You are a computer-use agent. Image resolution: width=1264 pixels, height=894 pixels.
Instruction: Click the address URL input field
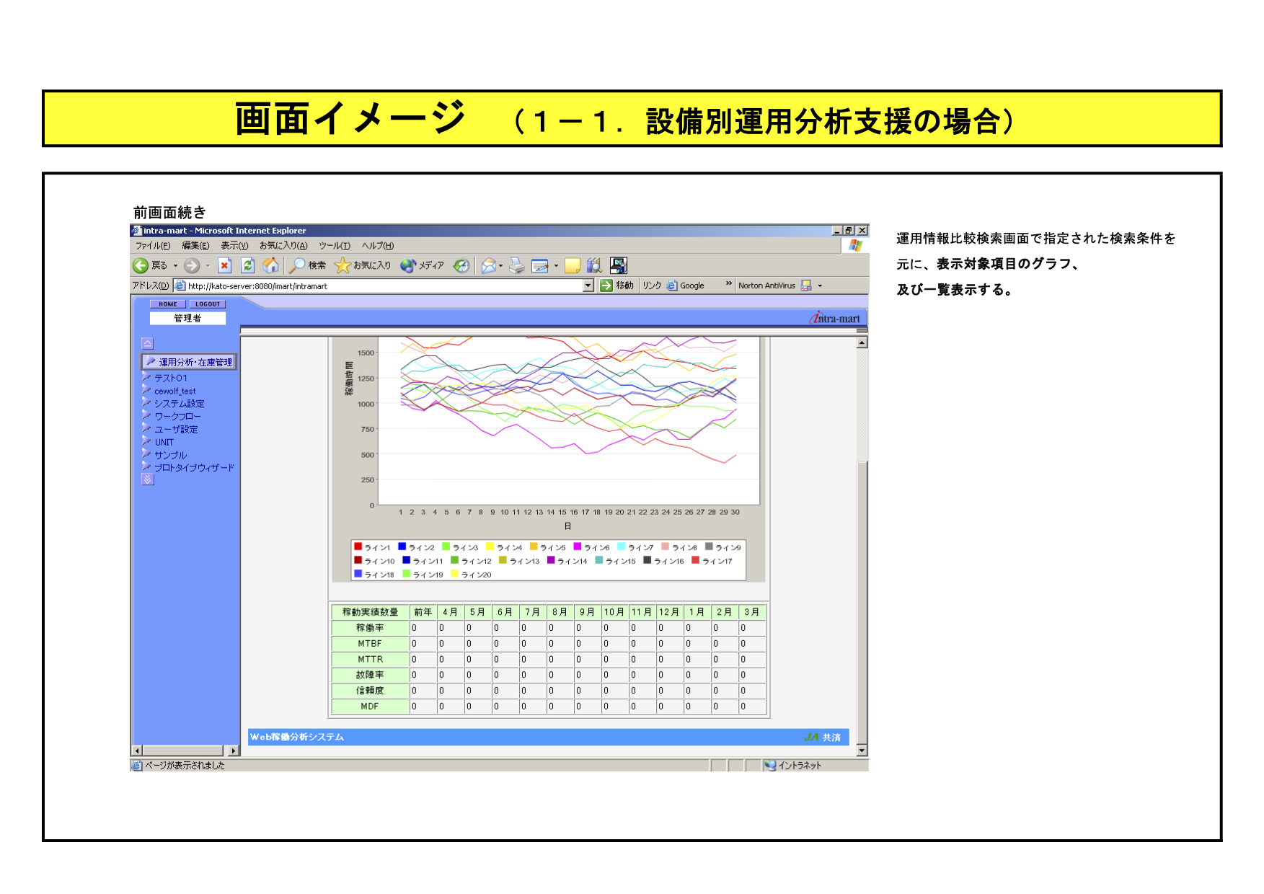click(382, 286)
